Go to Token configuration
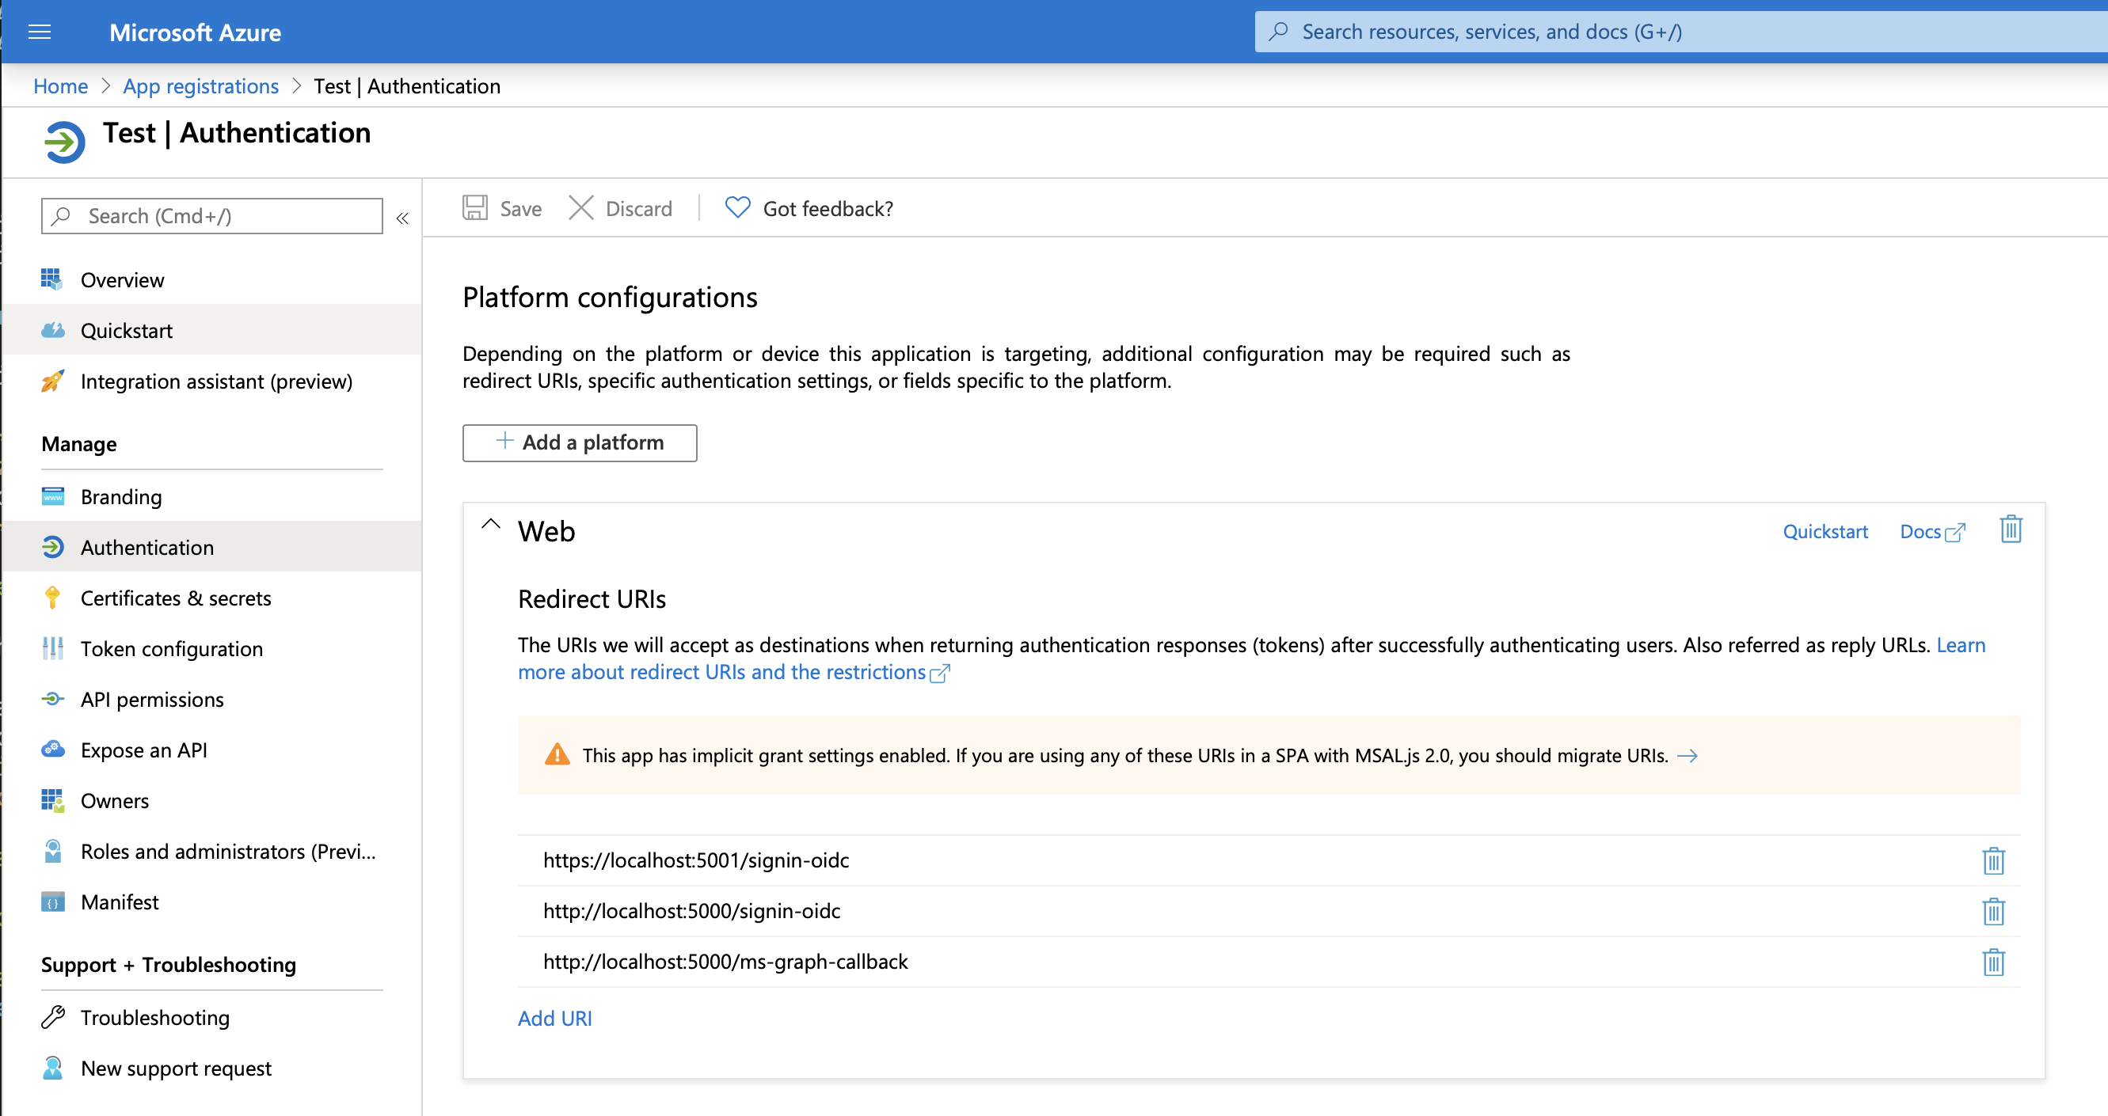This screenshot has width=2108, height=1116. tap(211, 649)
